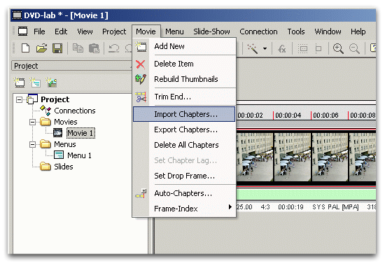Click timeline marker at 00:00:04
Image resolution: width=385 pixels, height=266 pixels.
coord(288,115)
